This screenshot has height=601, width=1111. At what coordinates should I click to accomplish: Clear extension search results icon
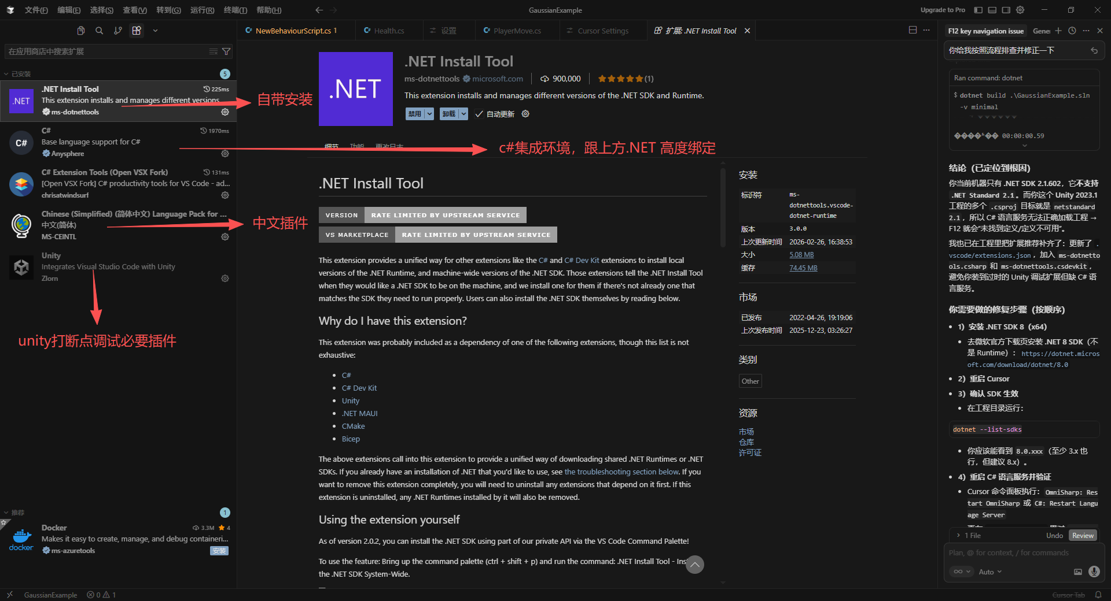214,51
